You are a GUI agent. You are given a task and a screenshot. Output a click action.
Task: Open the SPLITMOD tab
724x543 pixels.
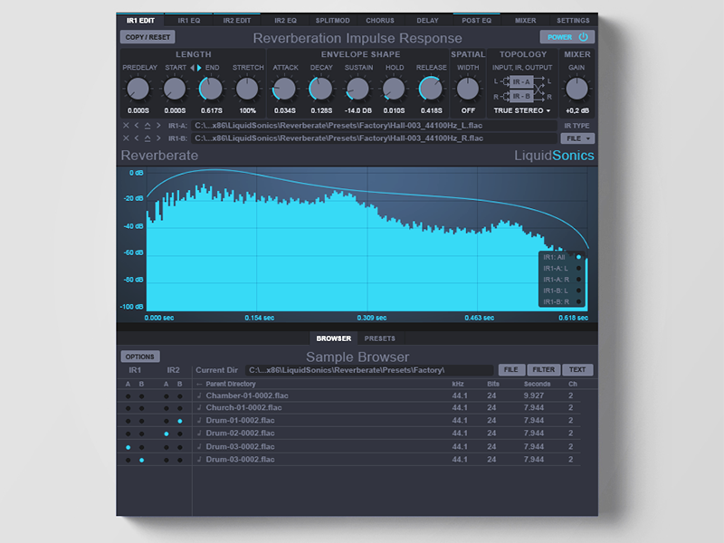(x=332, y=20)
